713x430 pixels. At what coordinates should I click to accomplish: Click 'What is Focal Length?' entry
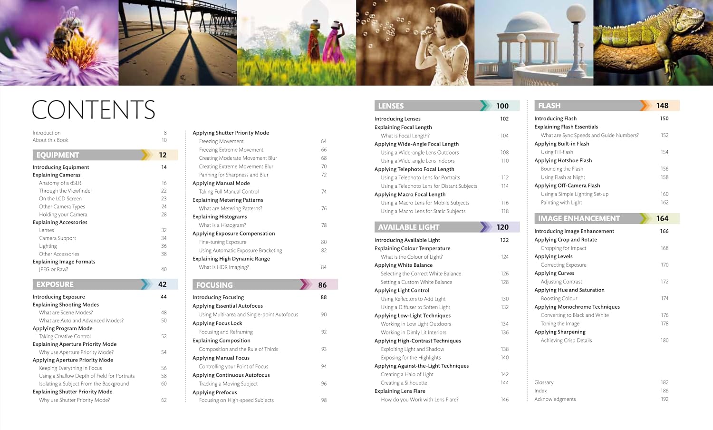click(x=405, y=136)
